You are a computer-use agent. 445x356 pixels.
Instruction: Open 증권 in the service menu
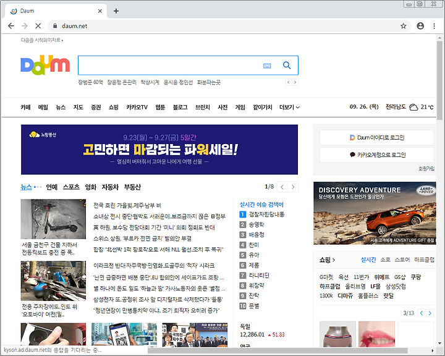point(96,108)
